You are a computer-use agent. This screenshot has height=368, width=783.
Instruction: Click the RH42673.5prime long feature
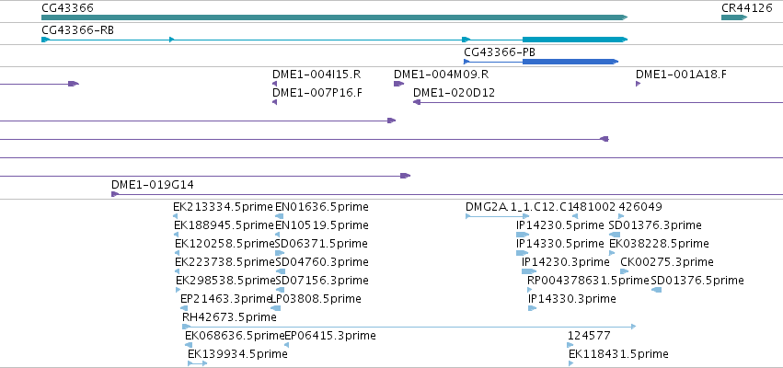coord(409,327)
